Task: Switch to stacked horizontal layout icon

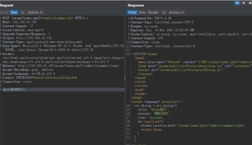Action: coord(244,3)
